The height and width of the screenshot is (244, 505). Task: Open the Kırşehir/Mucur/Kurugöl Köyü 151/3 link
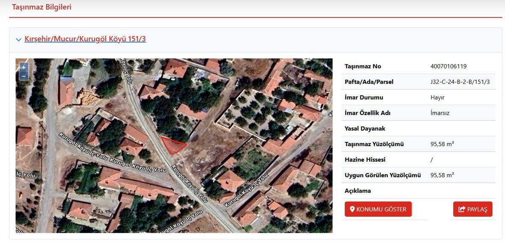(85, 39)
